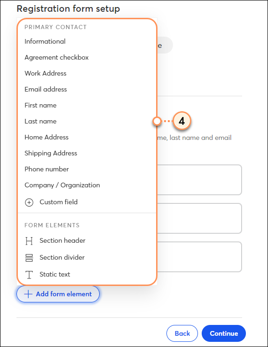Open the Add form element dropdown
The width and height of the screenshot is (268, 347).
coord(58,294)
